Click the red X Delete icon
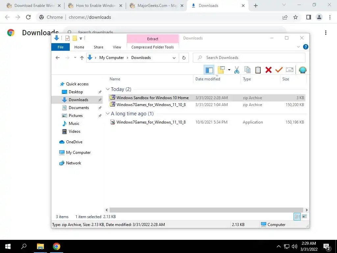Viewport: 337px width, 253px height. (x=269, y=70)
